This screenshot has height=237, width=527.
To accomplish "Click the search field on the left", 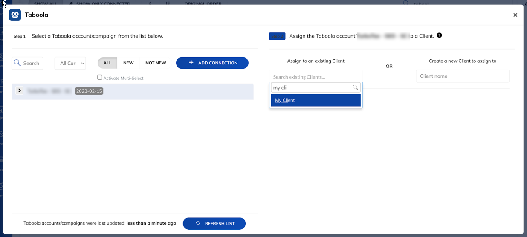I will [27, 63].
